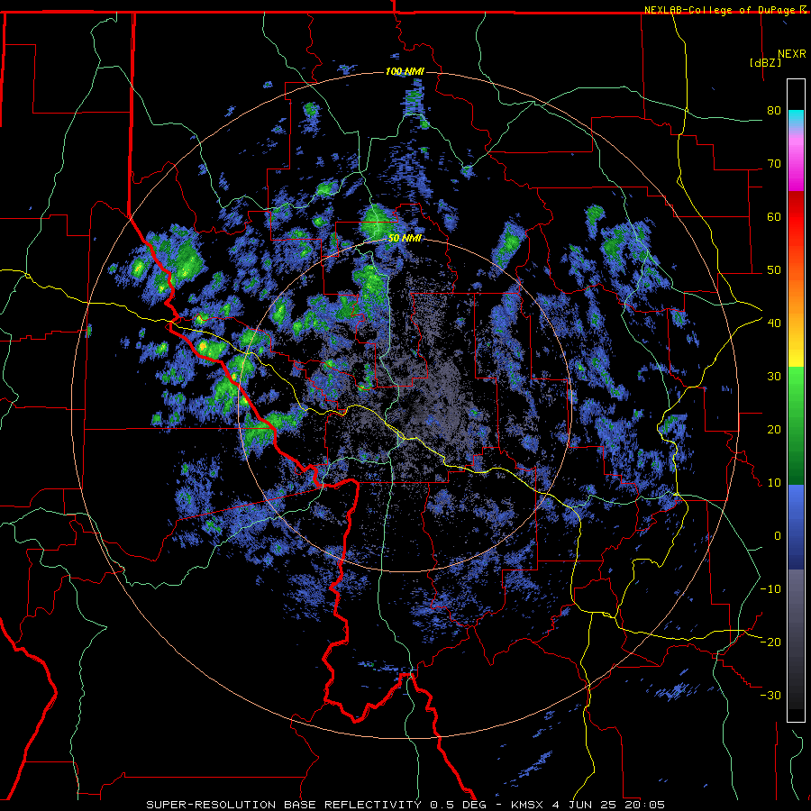Click the -30 dBZ scale value
Viewport: 811px width, 811px height.
click(770, 695)
